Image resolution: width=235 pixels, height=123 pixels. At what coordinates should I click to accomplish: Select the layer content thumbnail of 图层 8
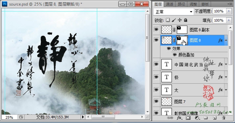[x=167, y=40]
